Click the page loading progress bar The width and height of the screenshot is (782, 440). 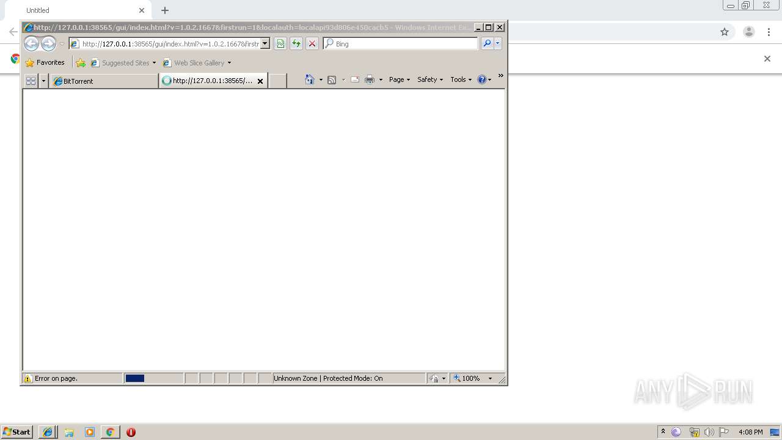tap(153, 378)
